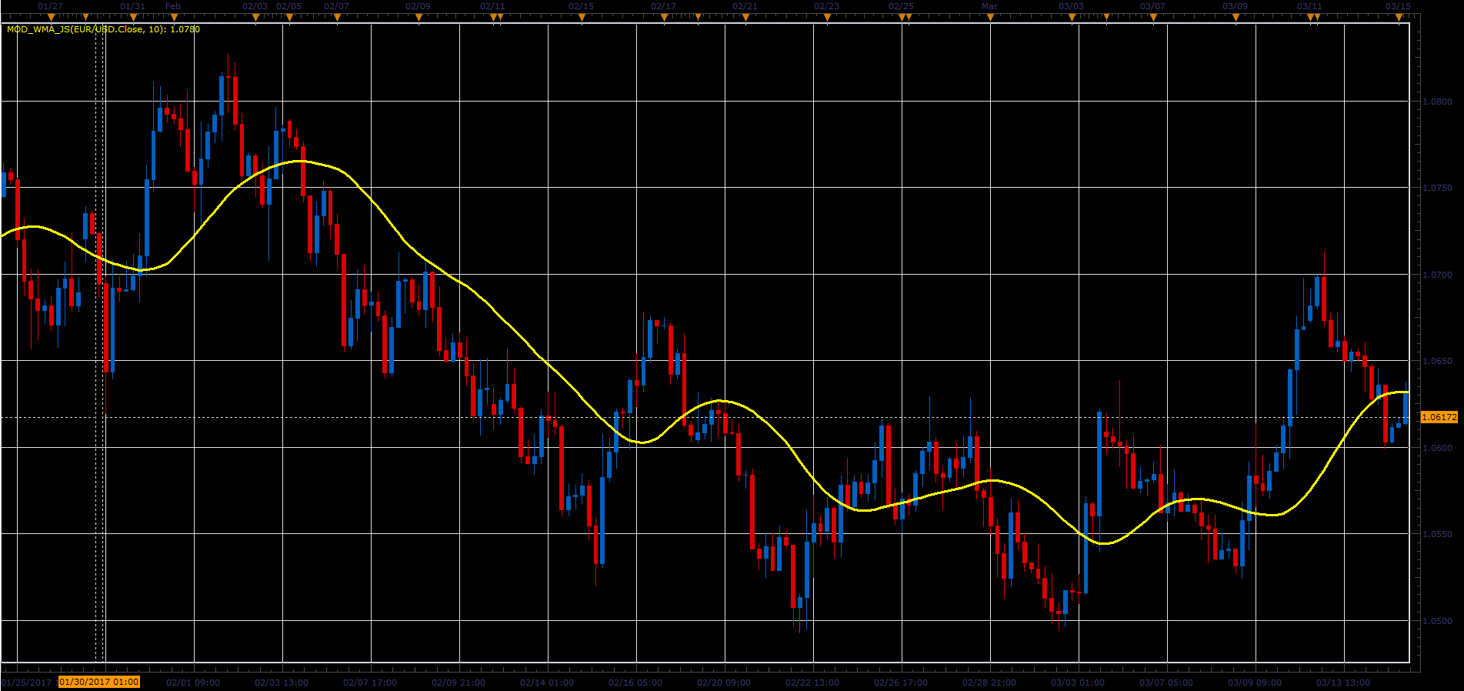Image resolution: width=1464 pixels, height=691 pixels.
Task: Click the 1.0550 price axis label
Action: (1438, 534)
